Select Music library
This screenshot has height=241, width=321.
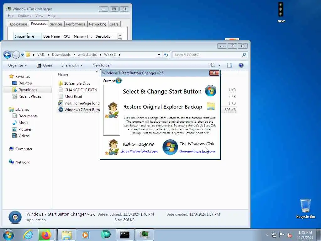[x=23, y=123]
